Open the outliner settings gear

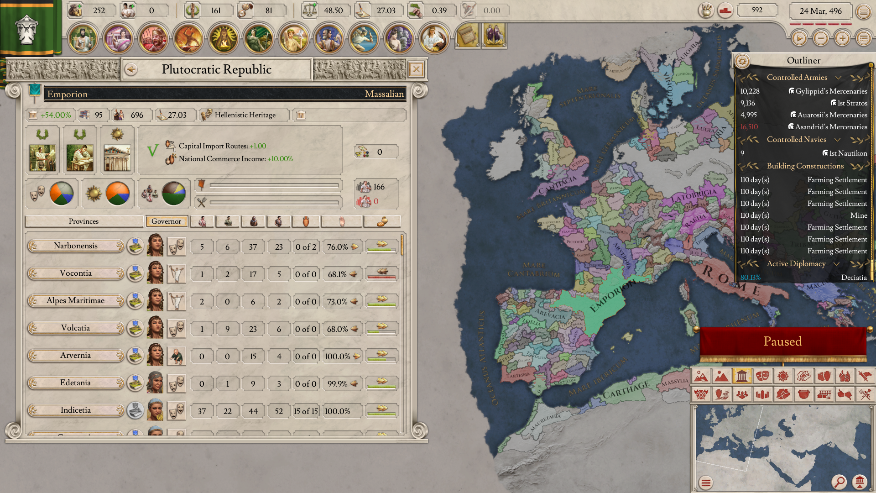point(742,61)
